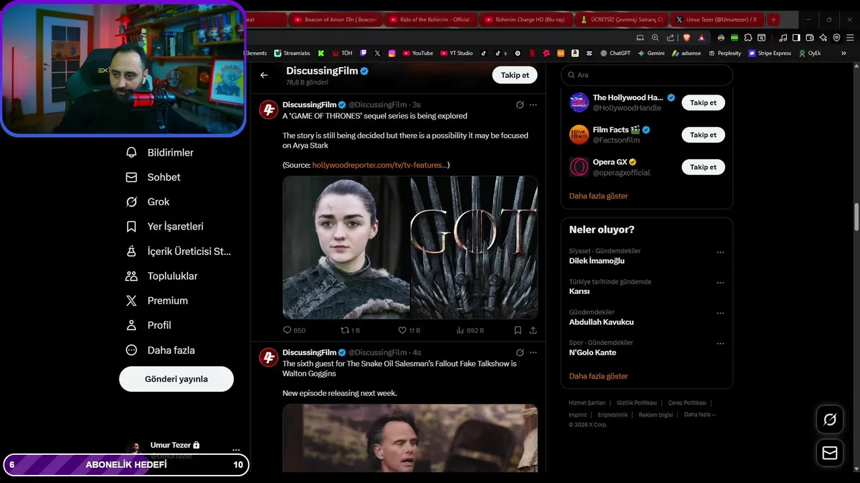Reply to the Game of Thrones tweet

(x=294, y=330)
